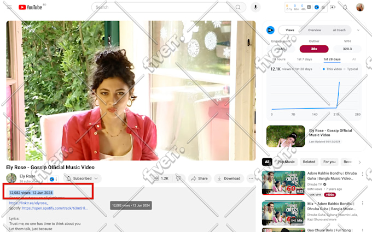
Task: Select the Related filter chip
Action: tap(309, 162)
